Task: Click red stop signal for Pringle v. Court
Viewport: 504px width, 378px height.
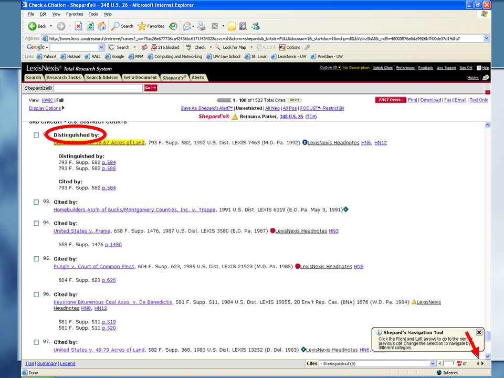Action: [x=297, y=266]
